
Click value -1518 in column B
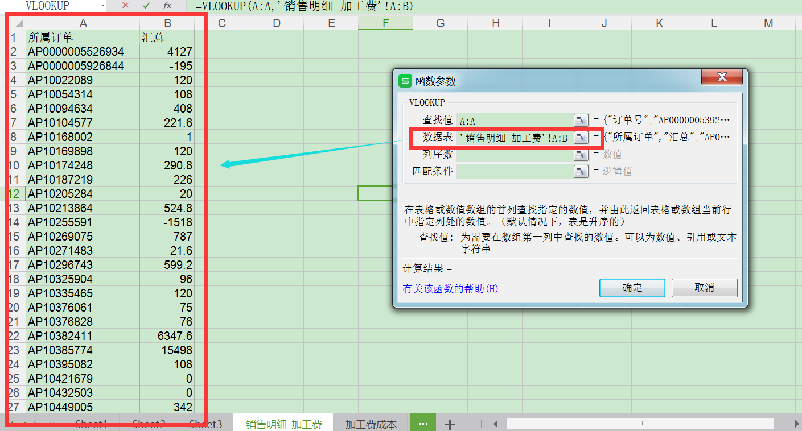pyautogui.click(x=167, y=222)
